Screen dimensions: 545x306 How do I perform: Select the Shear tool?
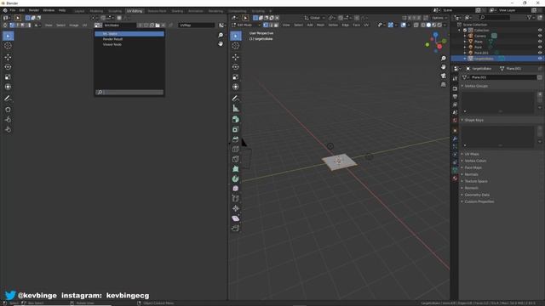pyautogui.click(x=236, y=218)
